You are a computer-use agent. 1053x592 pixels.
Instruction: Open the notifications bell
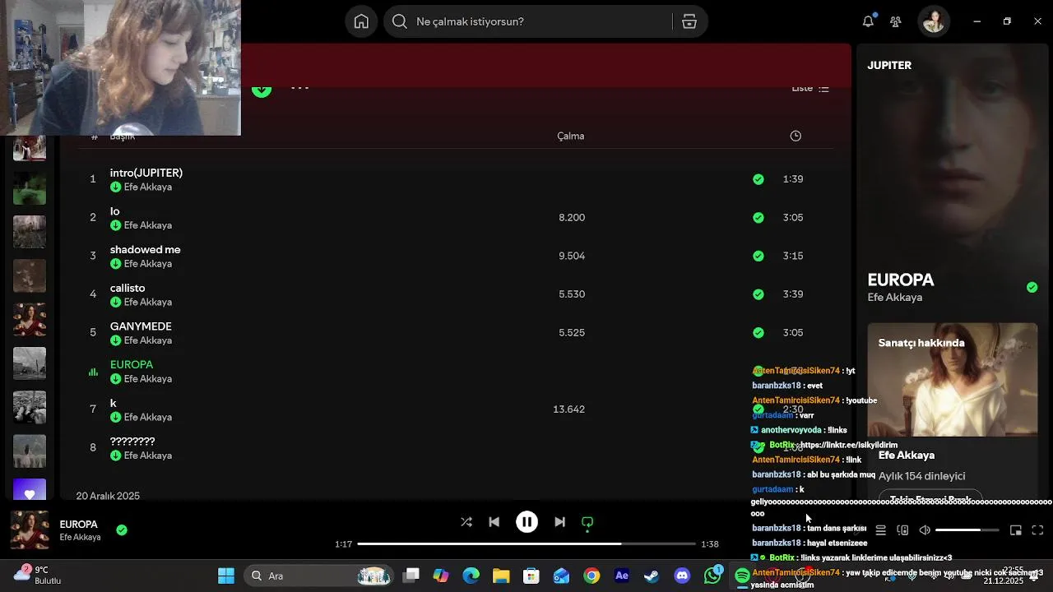(868, 21)
